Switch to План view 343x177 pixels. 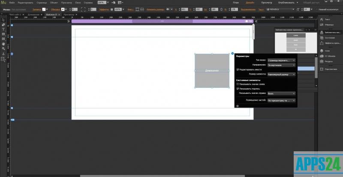click(236, 3)
